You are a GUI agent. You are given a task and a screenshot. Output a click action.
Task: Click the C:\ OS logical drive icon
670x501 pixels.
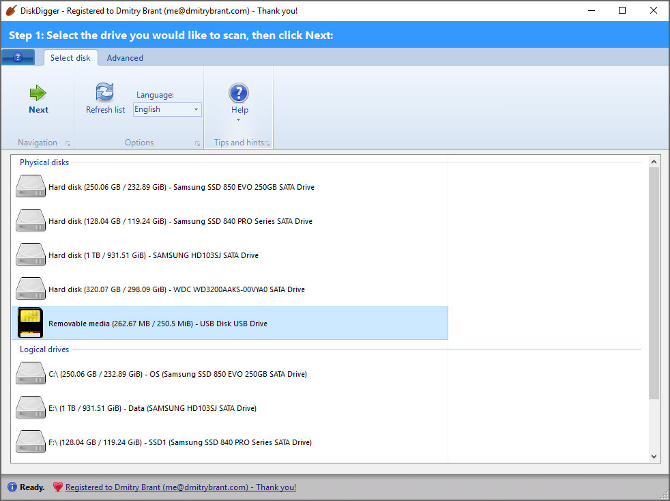tap(31, 374)
